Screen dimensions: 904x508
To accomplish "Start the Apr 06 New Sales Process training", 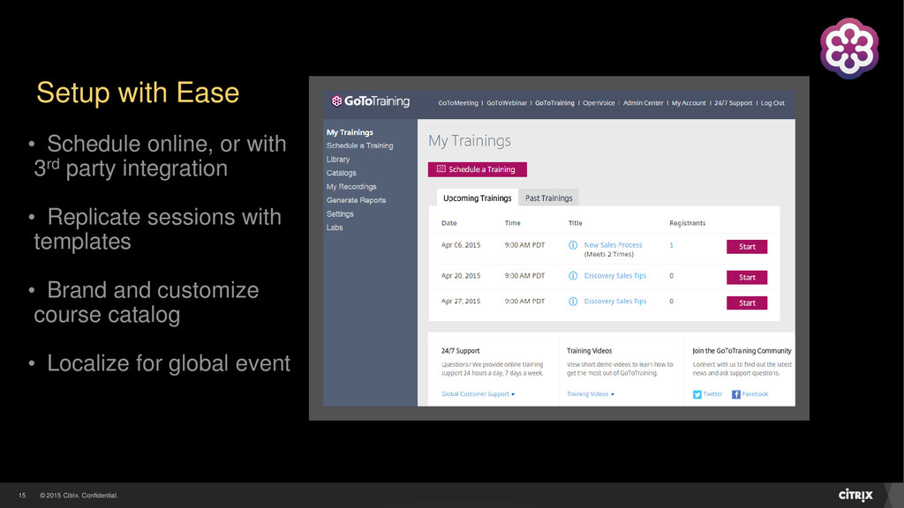I will point(747,247).
